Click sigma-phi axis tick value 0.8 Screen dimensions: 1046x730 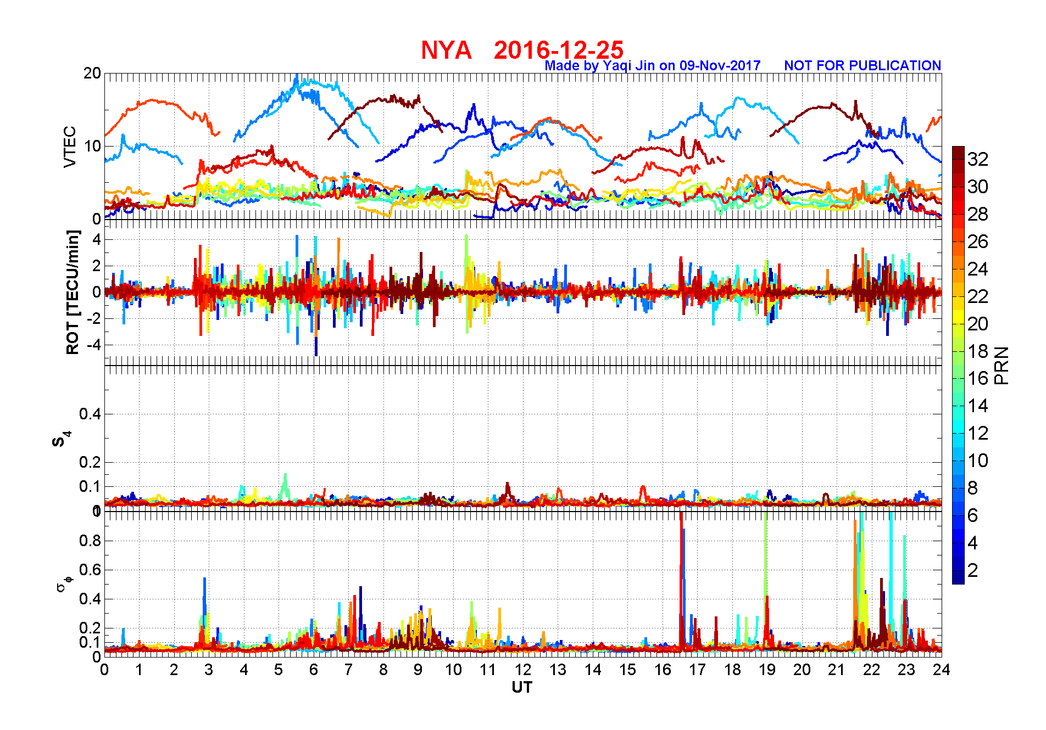[90, 541]
